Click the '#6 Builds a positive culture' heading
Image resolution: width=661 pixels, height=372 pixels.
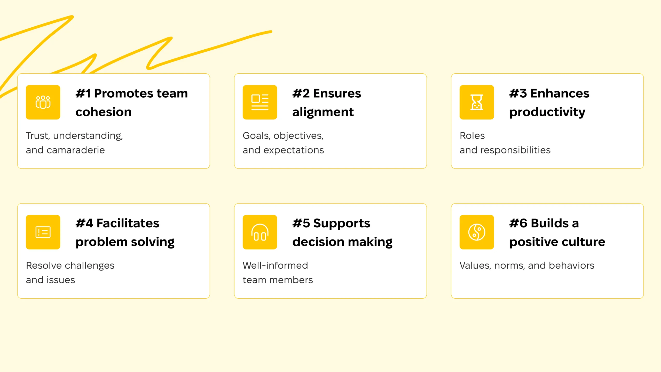(557, 232)
